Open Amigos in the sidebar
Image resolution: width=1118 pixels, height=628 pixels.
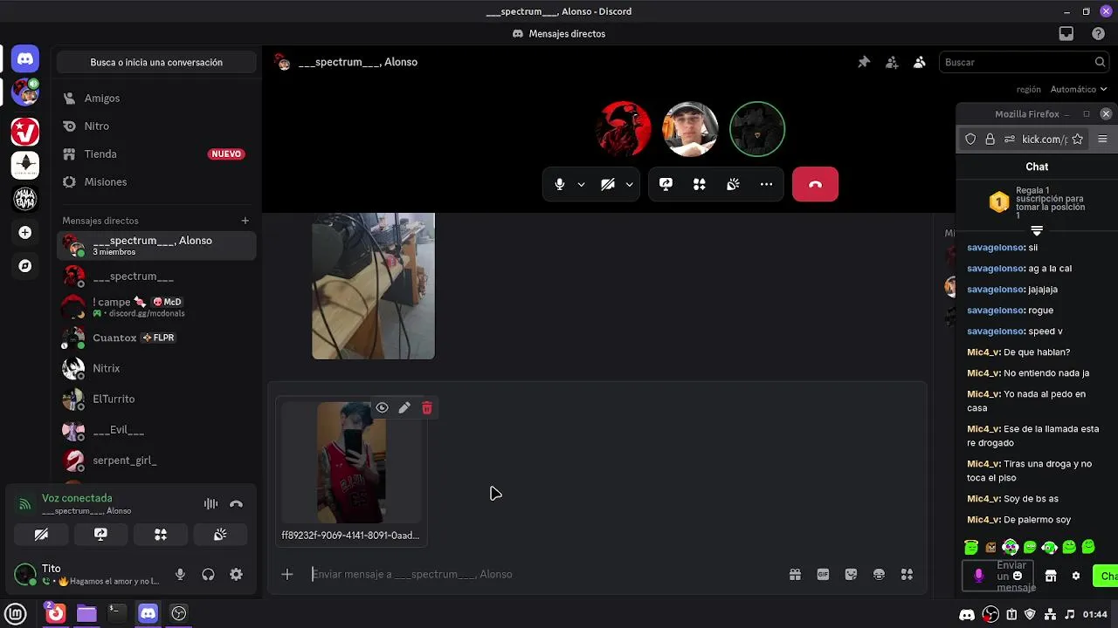[156, 99]
